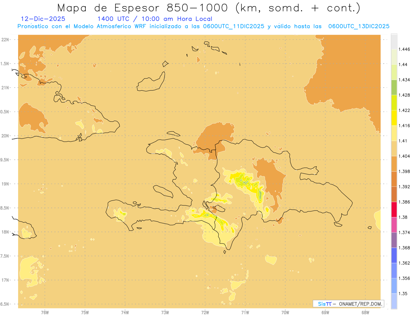Click the '1.416' colorbar value
The width and height of the screenshot is (410, 317).
click(405, 126)
